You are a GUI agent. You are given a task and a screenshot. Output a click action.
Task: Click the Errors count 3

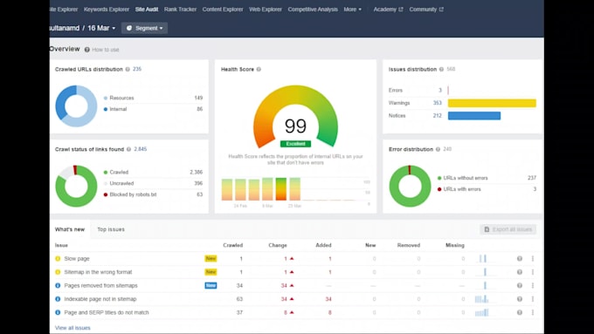(x=440, y=91)
